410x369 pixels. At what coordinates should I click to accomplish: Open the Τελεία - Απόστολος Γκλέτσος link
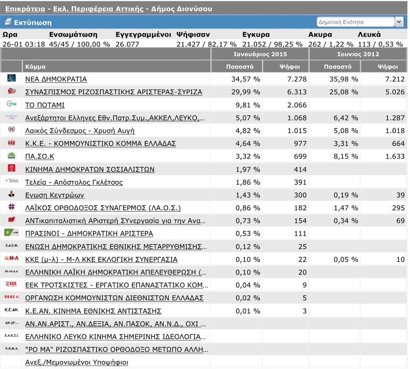point(74,182)
